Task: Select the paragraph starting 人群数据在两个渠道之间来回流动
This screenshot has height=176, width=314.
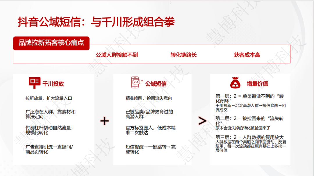Action: [x=251, y=146]
